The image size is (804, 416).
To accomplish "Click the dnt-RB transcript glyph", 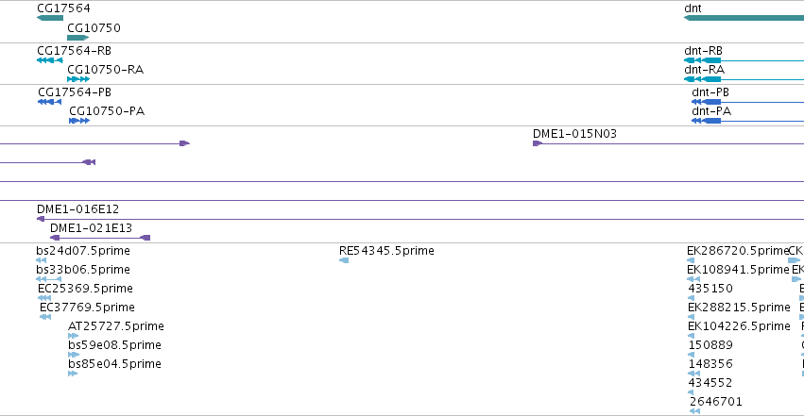I will [x=744, y=60].
